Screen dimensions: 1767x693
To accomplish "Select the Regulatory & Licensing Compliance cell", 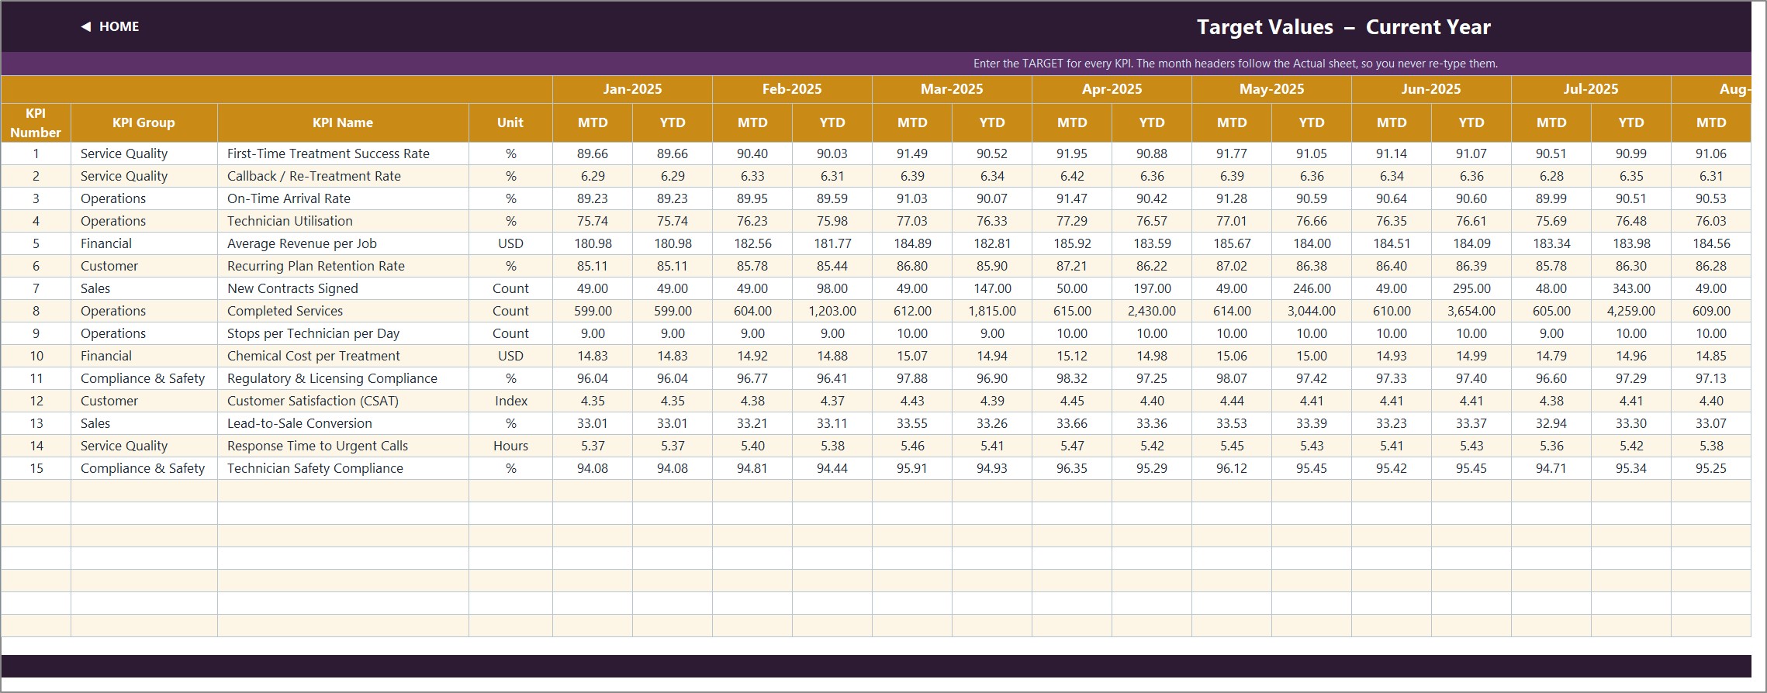I will (343, 378).
